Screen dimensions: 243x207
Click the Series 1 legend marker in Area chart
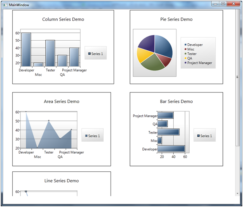(x=86, y=136)
